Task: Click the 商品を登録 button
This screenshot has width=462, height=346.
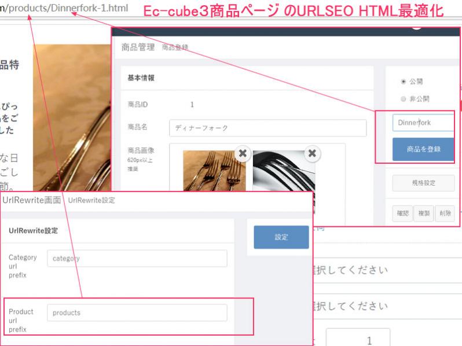Action: click(423, 149)
